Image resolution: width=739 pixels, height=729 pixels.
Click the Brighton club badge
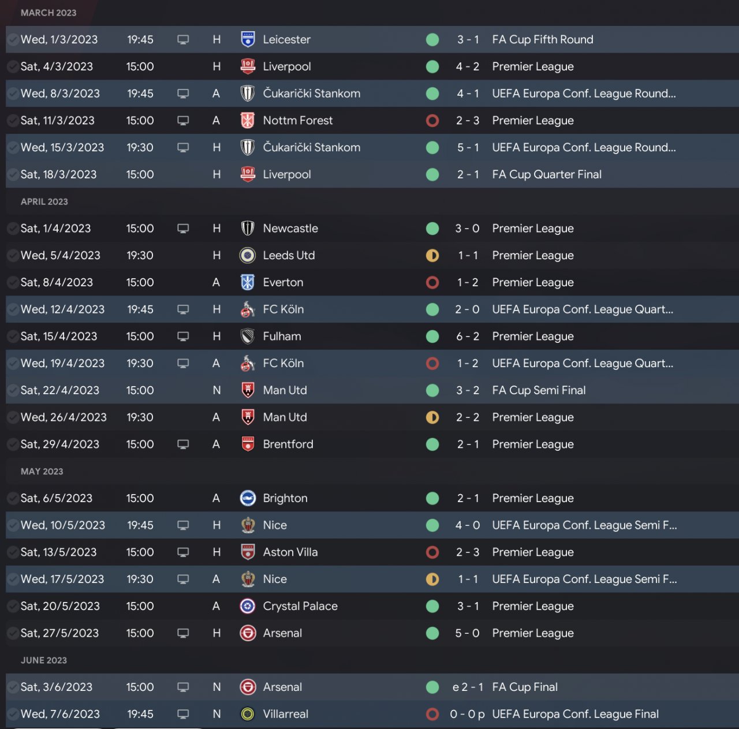click(248, 498)
